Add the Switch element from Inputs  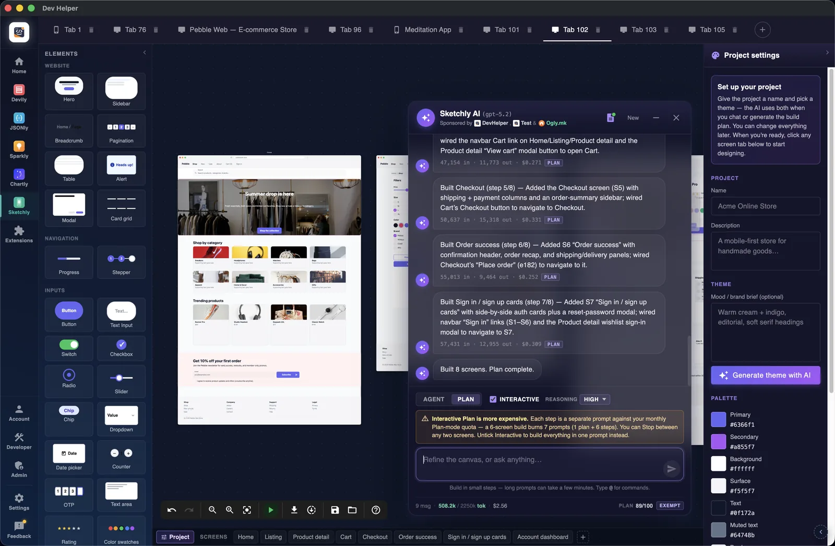[x=69, y=348]
